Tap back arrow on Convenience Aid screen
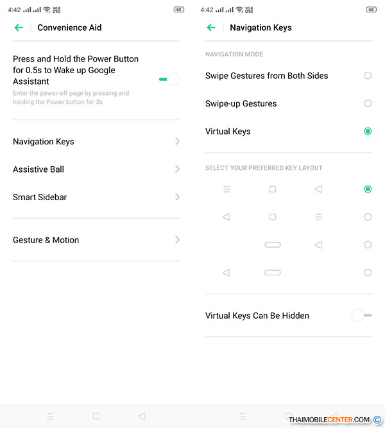This screenshot has width=385, height=428. (19, 28)
